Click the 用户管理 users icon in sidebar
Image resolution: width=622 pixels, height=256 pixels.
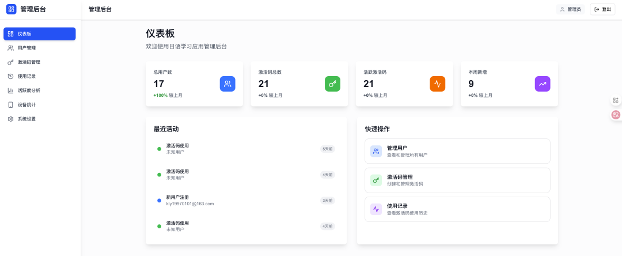pos(11,48)
